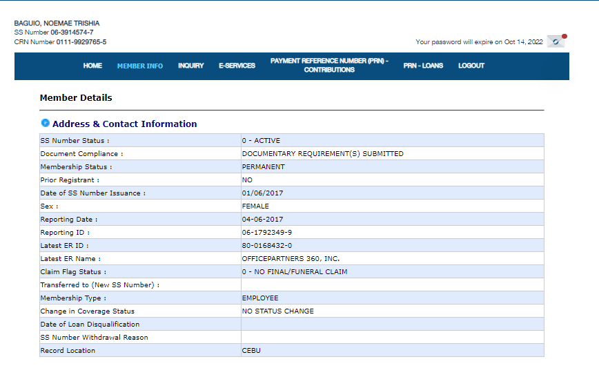Go to the HOME menu
Image resolution: width=599 pixels, height=386 pixels.
click(x=92, y=66)
